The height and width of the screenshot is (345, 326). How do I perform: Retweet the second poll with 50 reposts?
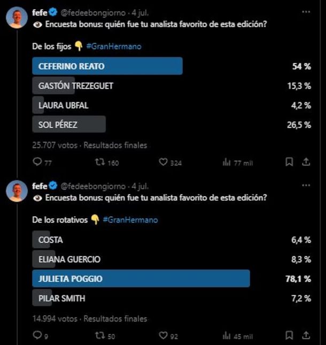point(99,335)
